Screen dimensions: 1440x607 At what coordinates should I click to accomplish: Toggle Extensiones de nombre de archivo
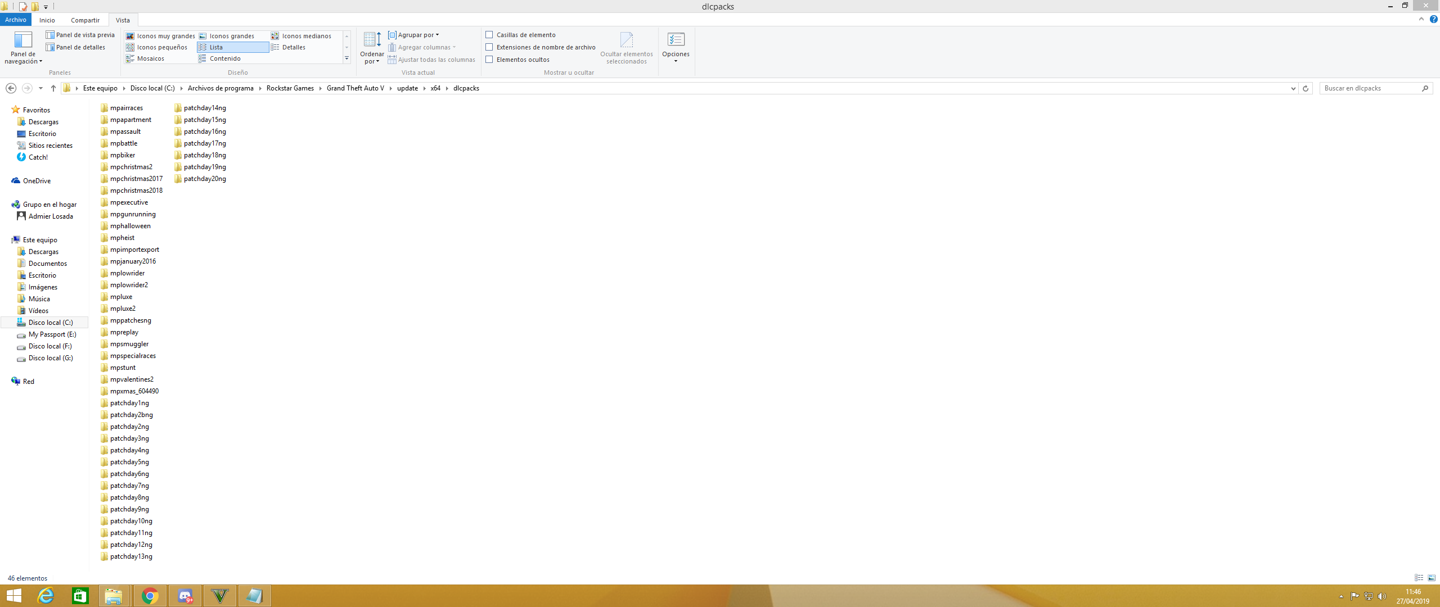point(489,47)
